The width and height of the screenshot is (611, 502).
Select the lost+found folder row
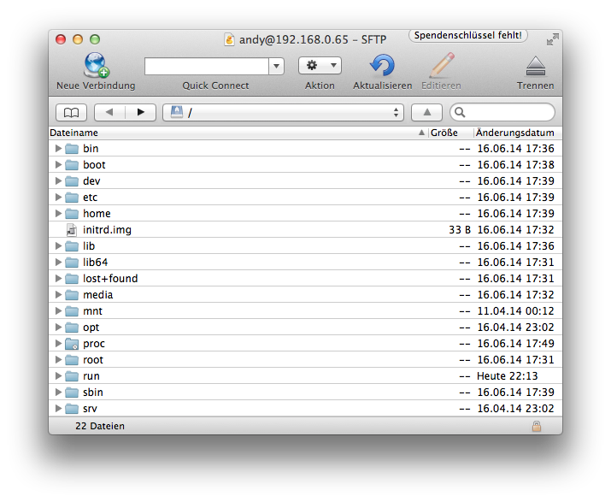pos(110,279)
